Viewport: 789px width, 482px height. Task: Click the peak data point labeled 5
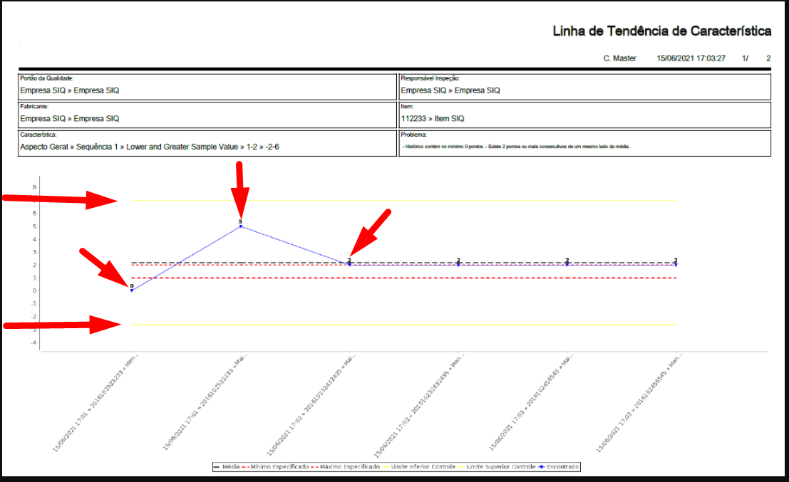pyautogui.click(x=240, y=226)
